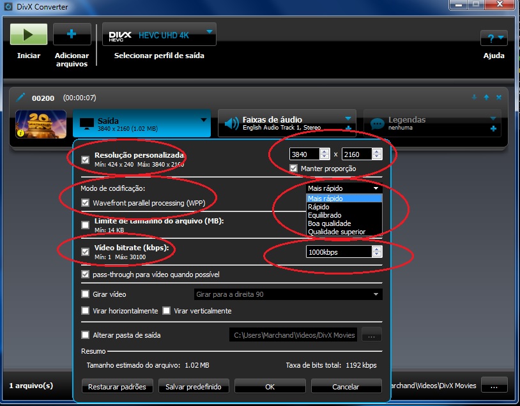Open the Modo de codificação combo box
The image size is (520, 406).
point(344,188)
